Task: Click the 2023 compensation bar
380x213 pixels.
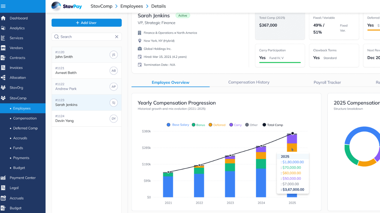Action: coord(230,176)
